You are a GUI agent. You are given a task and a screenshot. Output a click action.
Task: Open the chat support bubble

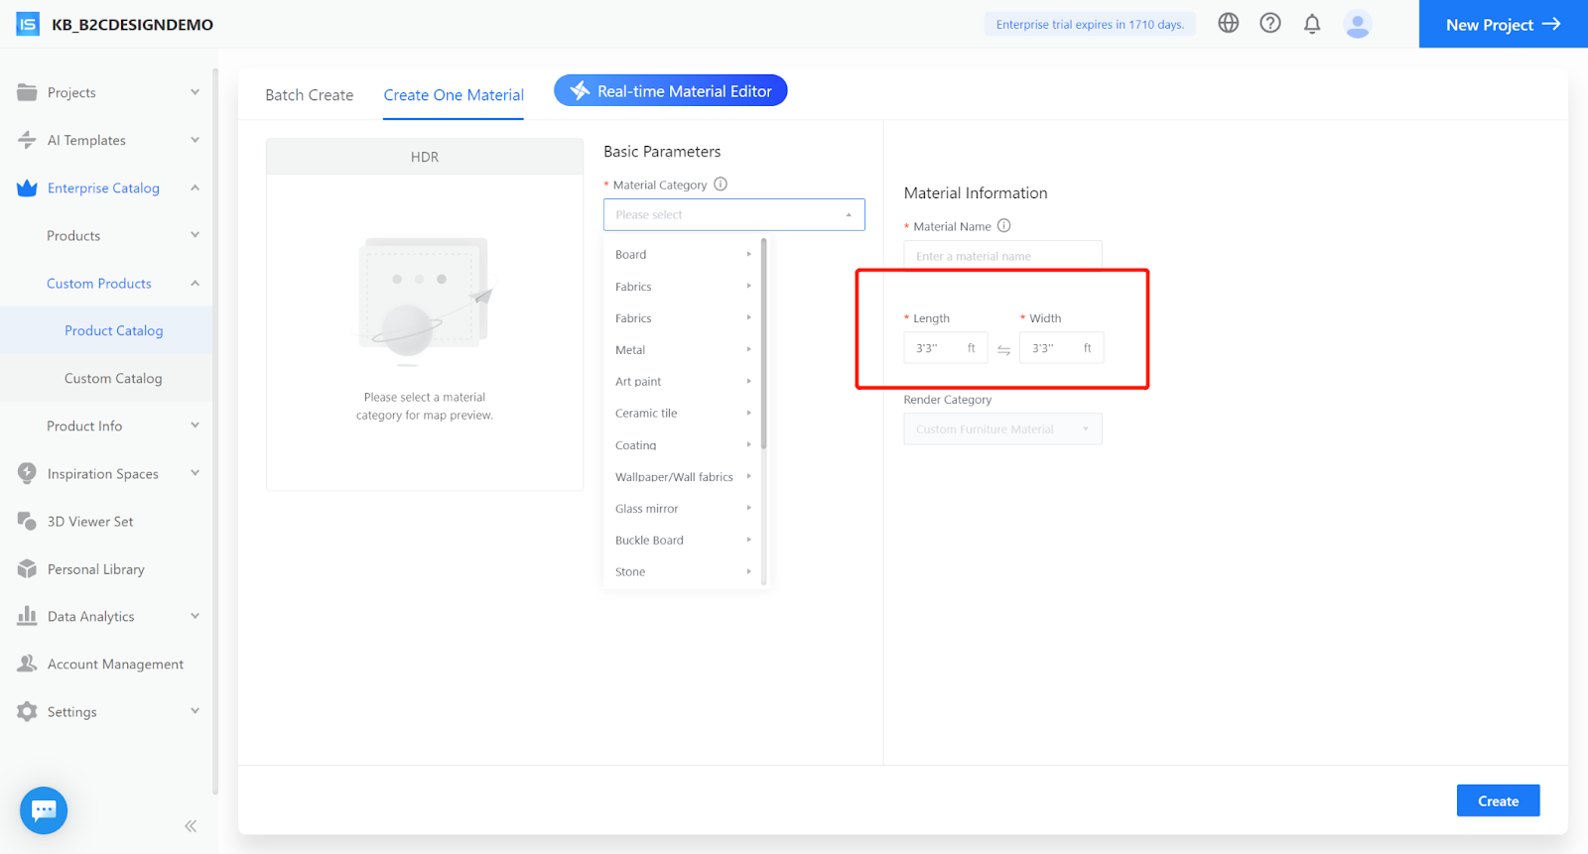[x=44, y=810]
